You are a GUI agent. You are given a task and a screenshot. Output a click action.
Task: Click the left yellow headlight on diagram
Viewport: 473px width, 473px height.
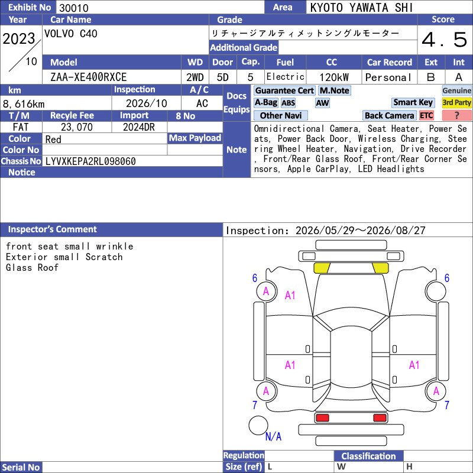(322, 268)
